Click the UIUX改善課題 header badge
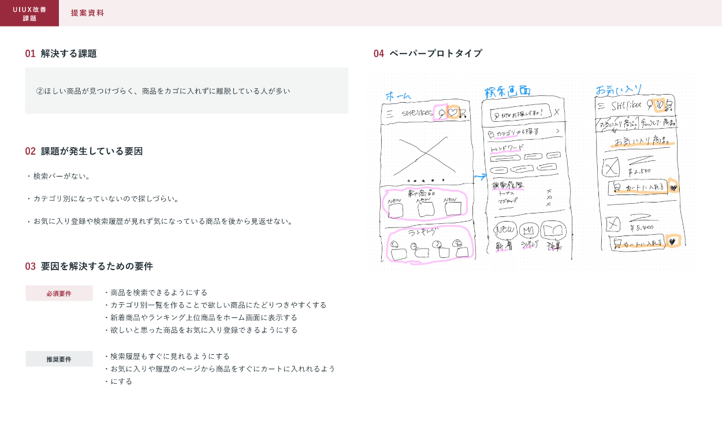Image resolution: width=722 pixels, height=438 pixels. pyautogui.click(x=29, y=13)
